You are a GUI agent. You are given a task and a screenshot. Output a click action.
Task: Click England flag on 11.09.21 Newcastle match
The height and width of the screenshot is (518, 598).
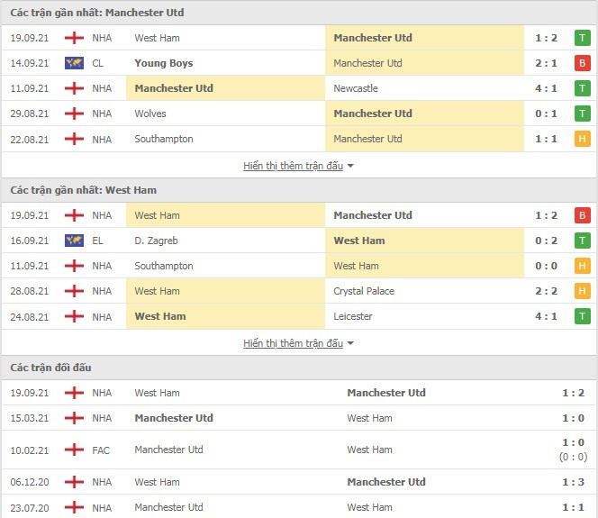74,88
